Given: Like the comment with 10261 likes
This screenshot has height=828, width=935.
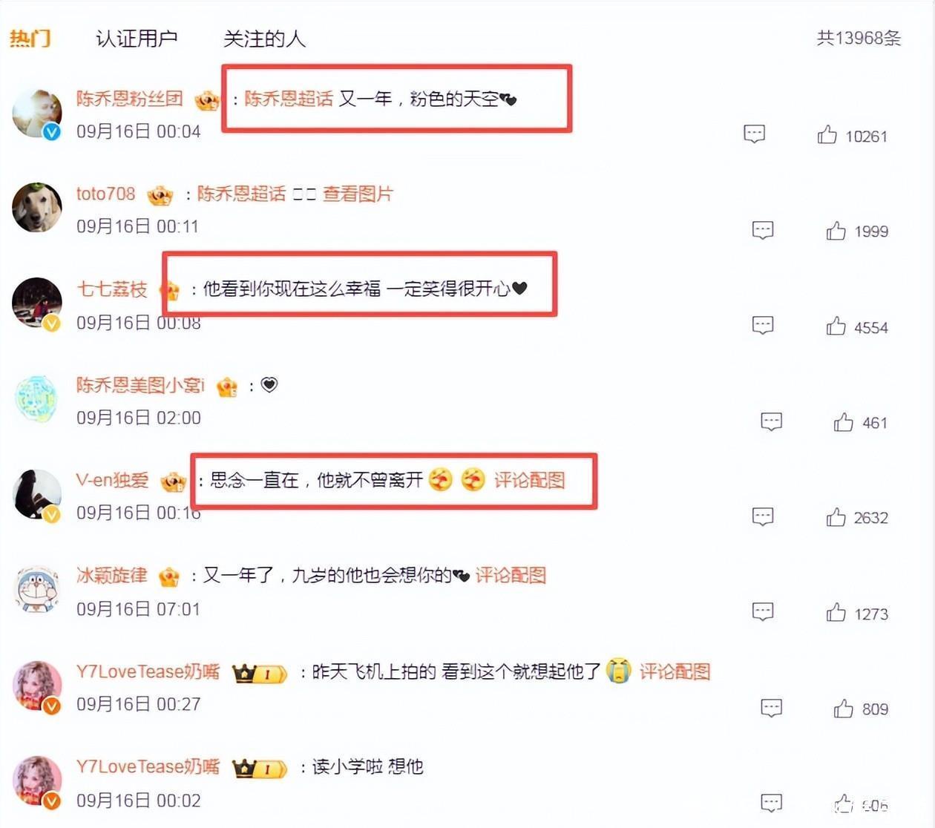Looking at the screenshot, I should click(x=827, y=134).
